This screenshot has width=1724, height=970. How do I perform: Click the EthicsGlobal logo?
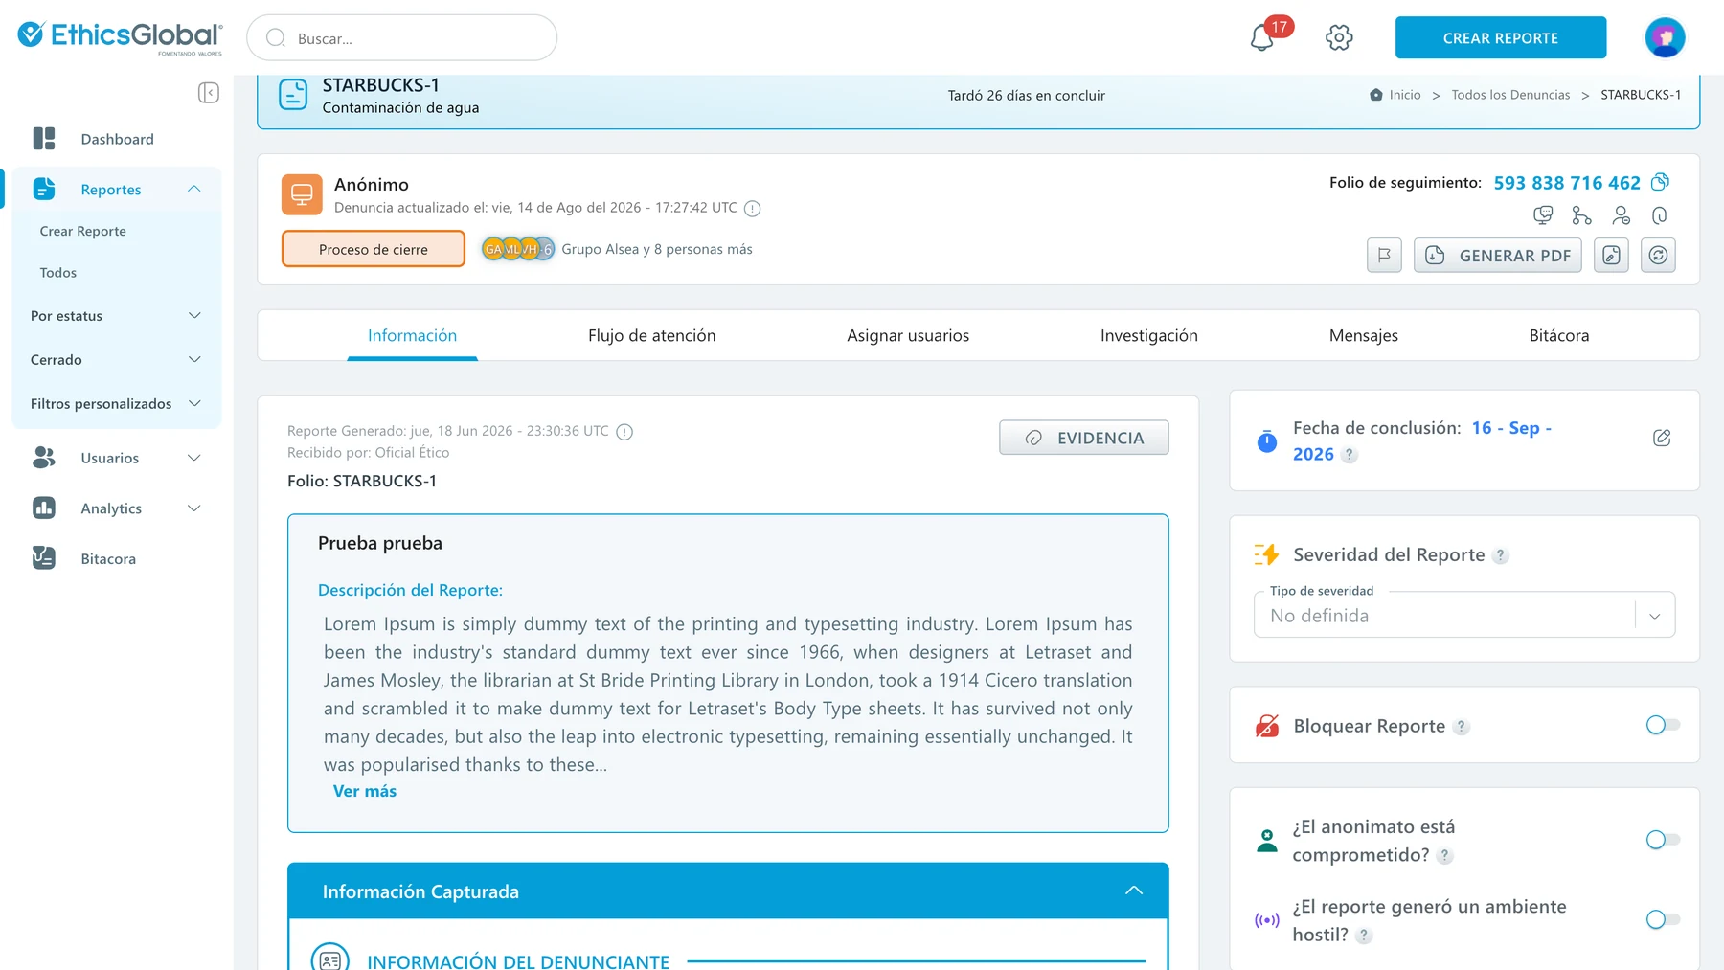[x=120, y=37]
